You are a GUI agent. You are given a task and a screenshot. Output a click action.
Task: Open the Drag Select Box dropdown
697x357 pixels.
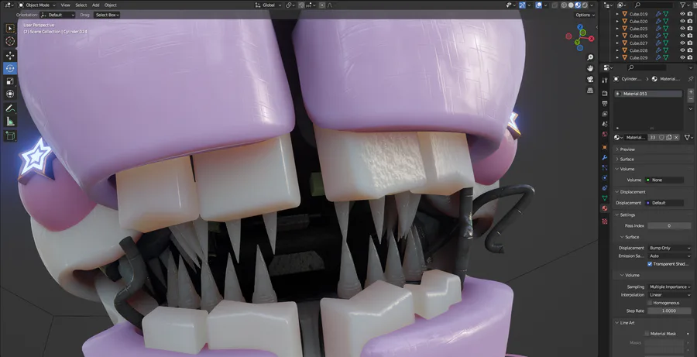pyautogui.click(x=107, y=15)
